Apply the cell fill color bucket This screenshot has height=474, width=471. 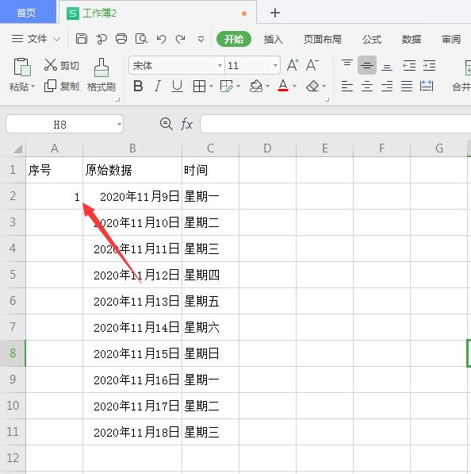click(256, 87)
